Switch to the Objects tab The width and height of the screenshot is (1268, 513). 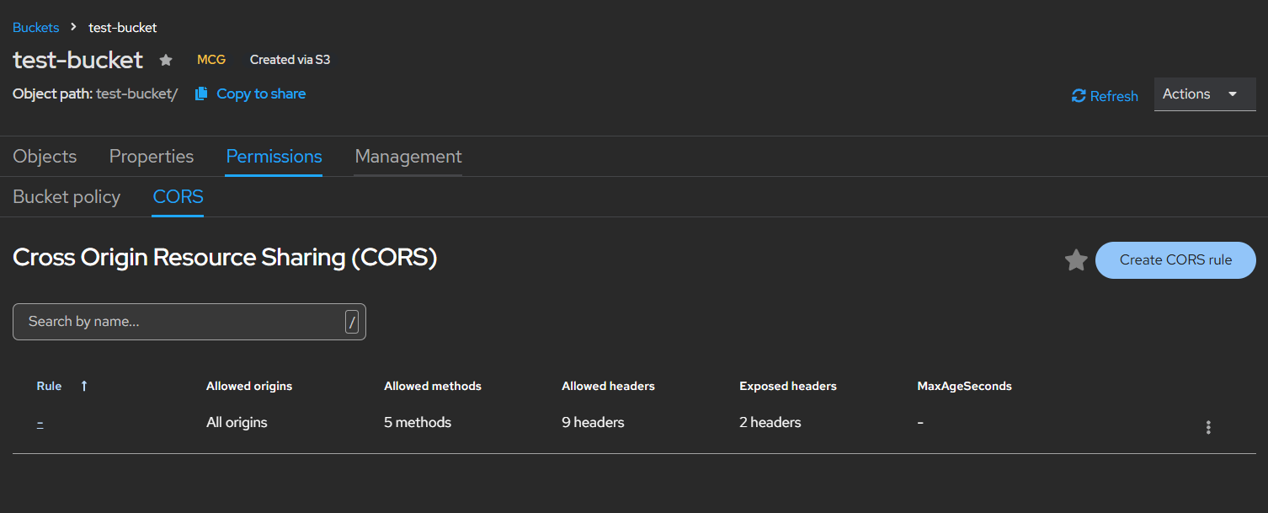click(45, 157)
